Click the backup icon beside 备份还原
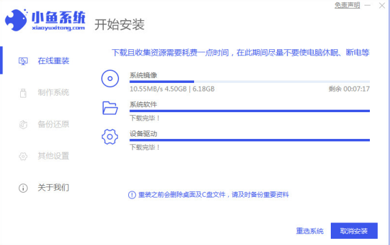 [23, 124]
